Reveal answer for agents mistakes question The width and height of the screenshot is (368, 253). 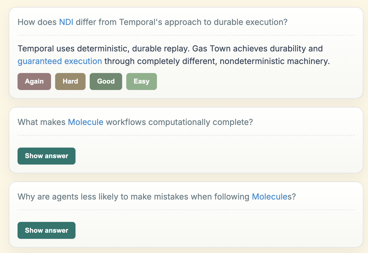46,230
